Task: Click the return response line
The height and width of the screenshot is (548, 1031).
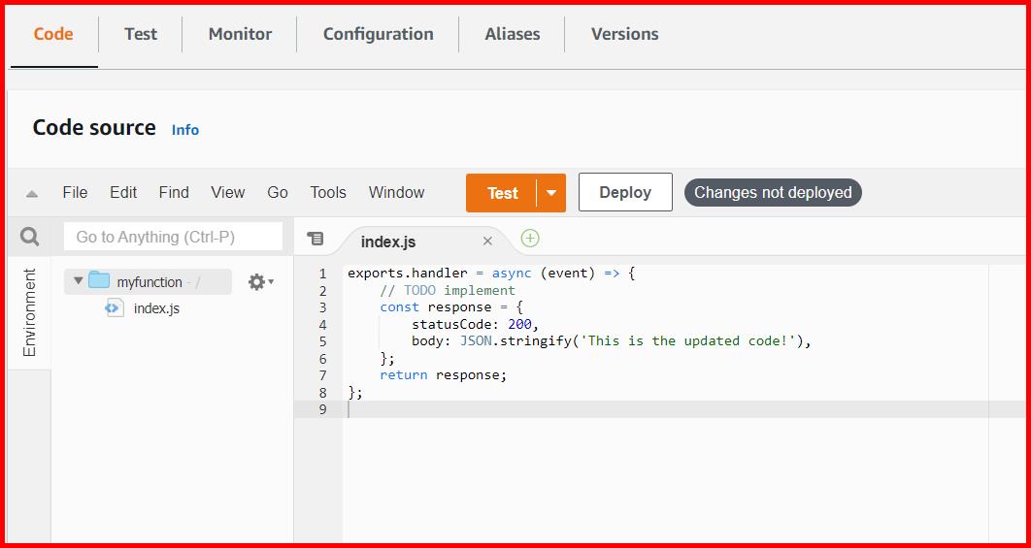Action: pos(444,375)
